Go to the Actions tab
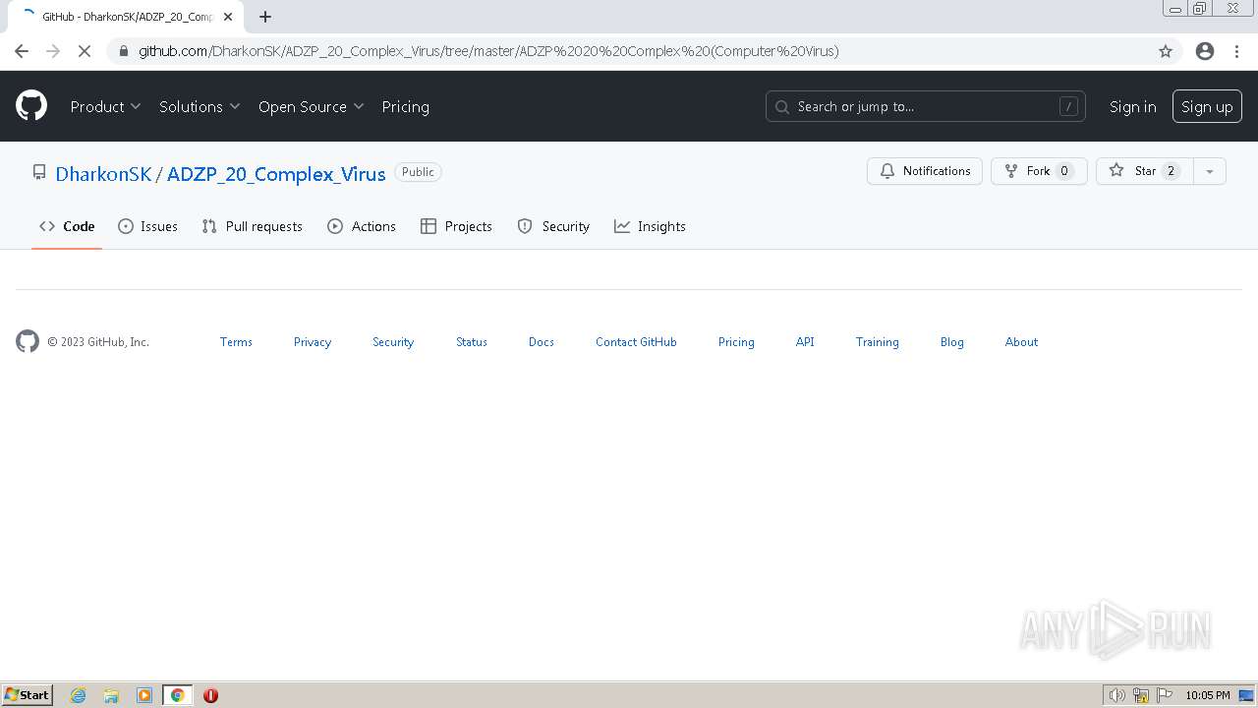1258x708 pixels. (362, 226)
